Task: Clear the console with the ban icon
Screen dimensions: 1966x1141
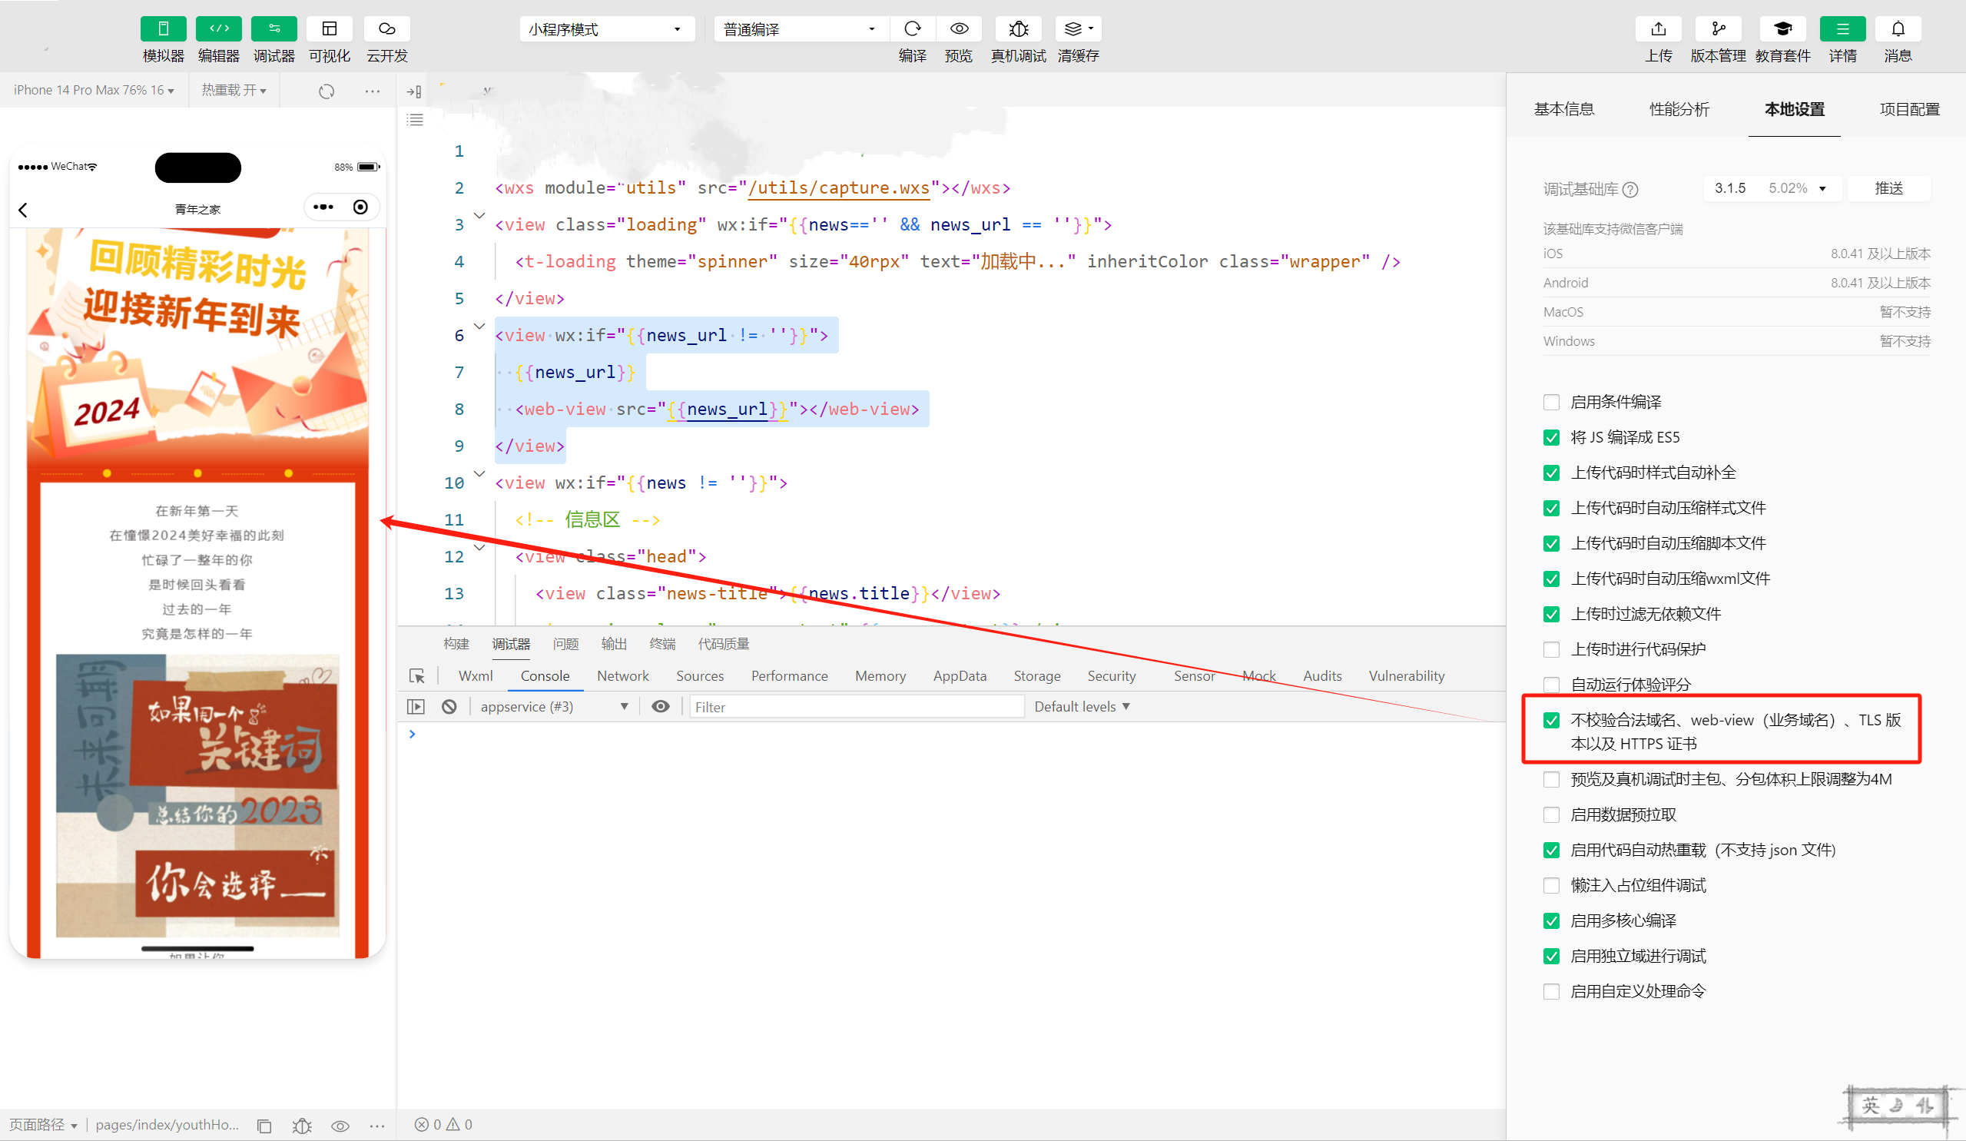Action: (449, 706)
